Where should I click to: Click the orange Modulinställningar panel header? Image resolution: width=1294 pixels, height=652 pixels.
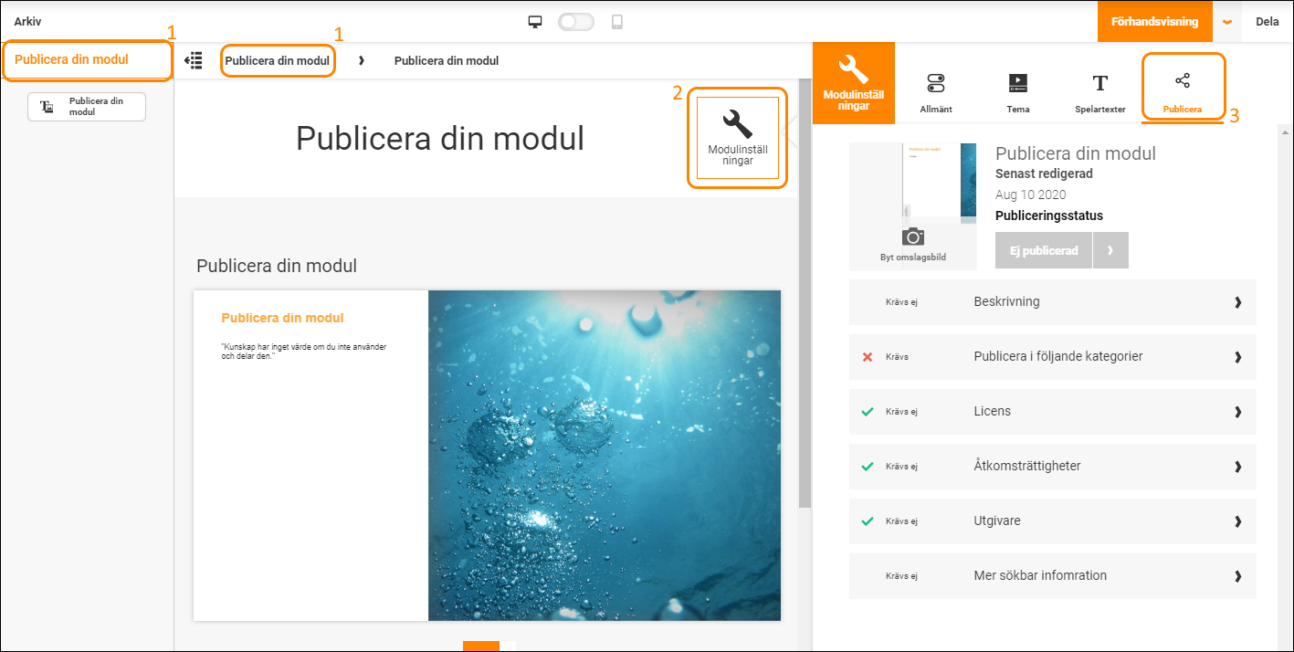(854, 83)
